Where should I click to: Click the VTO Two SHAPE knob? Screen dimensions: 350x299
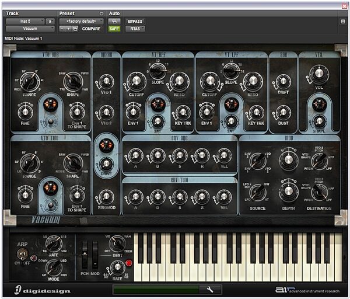73,163
